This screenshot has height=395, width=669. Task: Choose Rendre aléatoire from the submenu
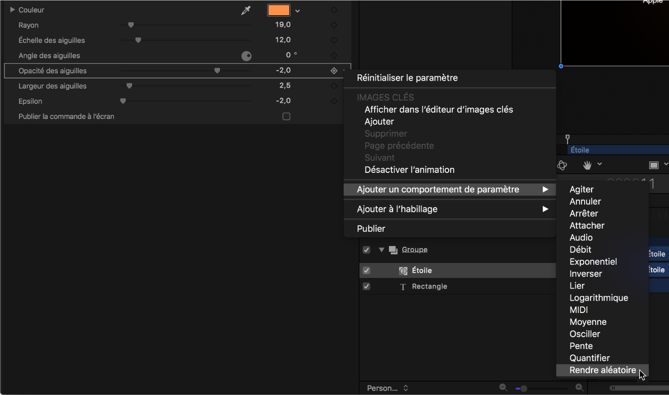click(x=602, y=370)
